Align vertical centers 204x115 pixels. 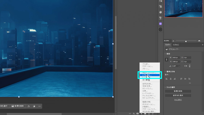185,79
